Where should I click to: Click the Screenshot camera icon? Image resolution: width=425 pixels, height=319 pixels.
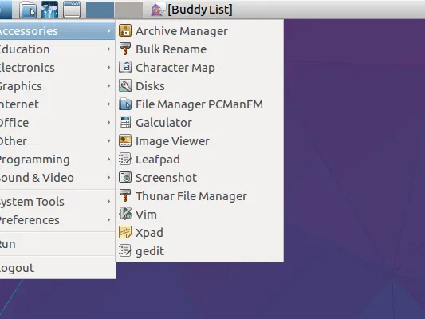pos(125,178)
